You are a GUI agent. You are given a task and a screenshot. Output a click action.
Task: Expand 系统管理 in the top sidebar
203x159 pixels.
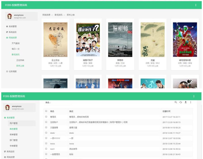12,26
